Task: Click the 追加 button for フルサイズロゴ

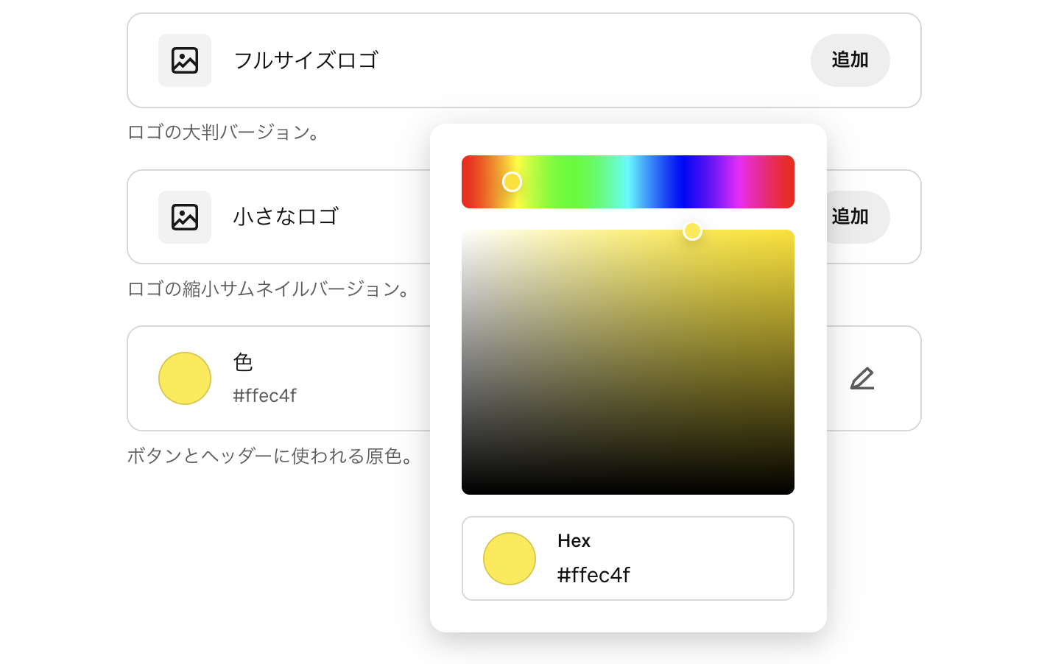Action: [x=850, y=60]
